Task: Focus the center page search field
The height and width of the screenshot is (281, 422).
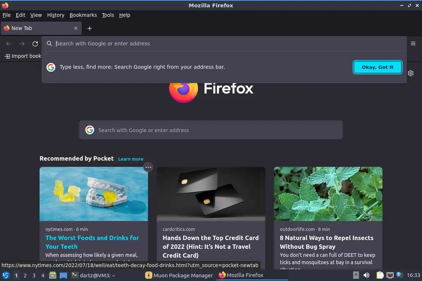Action: [x=211, y=130]
